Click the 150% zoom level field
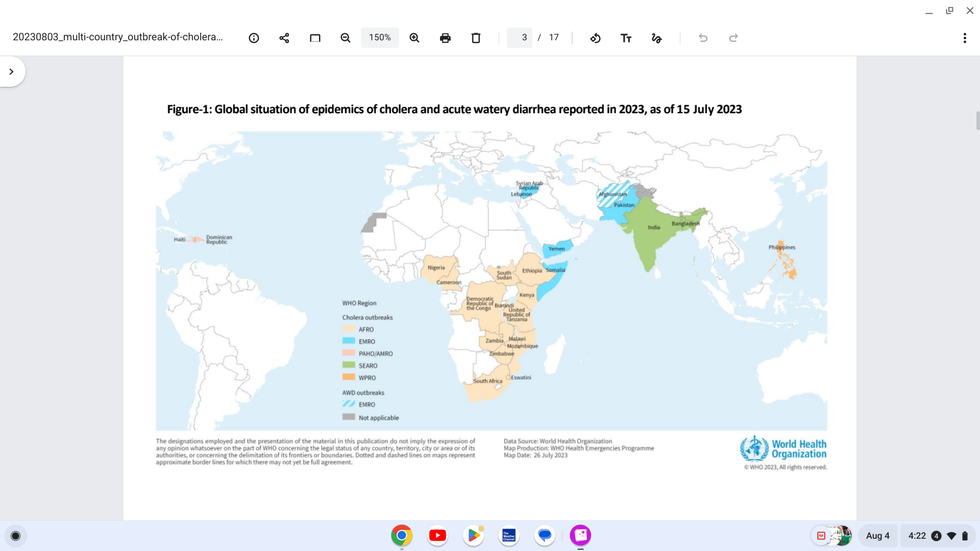Image resolution: width=980 pixels, height=551 pixels. (380, 38)
